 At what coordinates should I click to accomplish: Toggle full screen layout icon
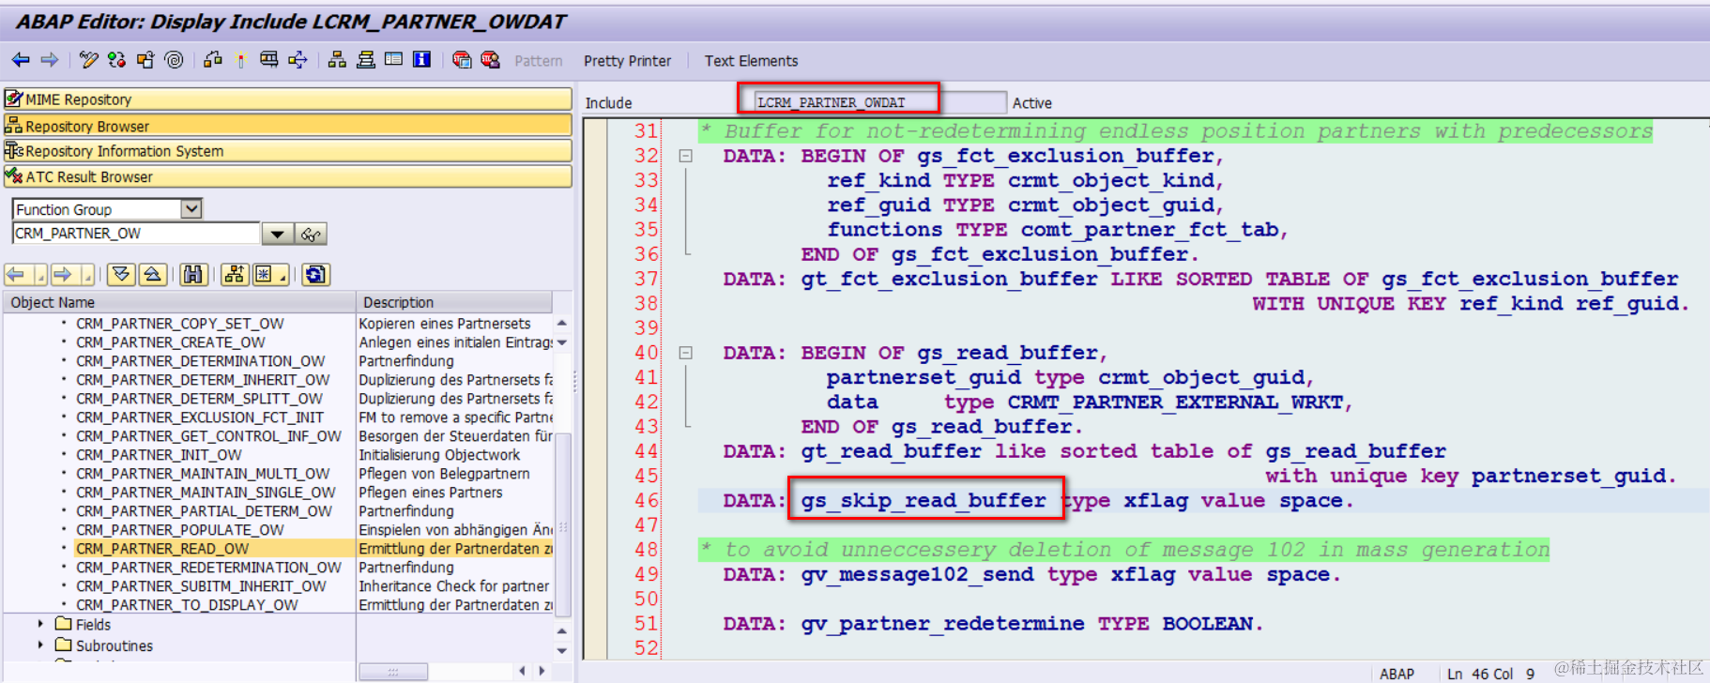pyautogui.click(x=394, y=60)
